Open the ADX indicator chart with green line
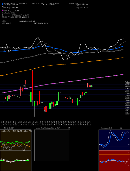 click(x=16, y=140)
